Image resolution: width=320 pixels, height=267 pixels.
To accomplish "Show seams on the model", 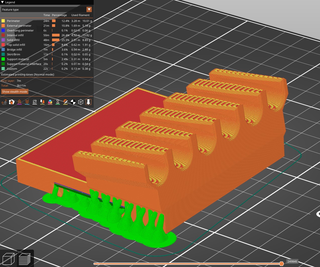I will (x=35, y=102).
